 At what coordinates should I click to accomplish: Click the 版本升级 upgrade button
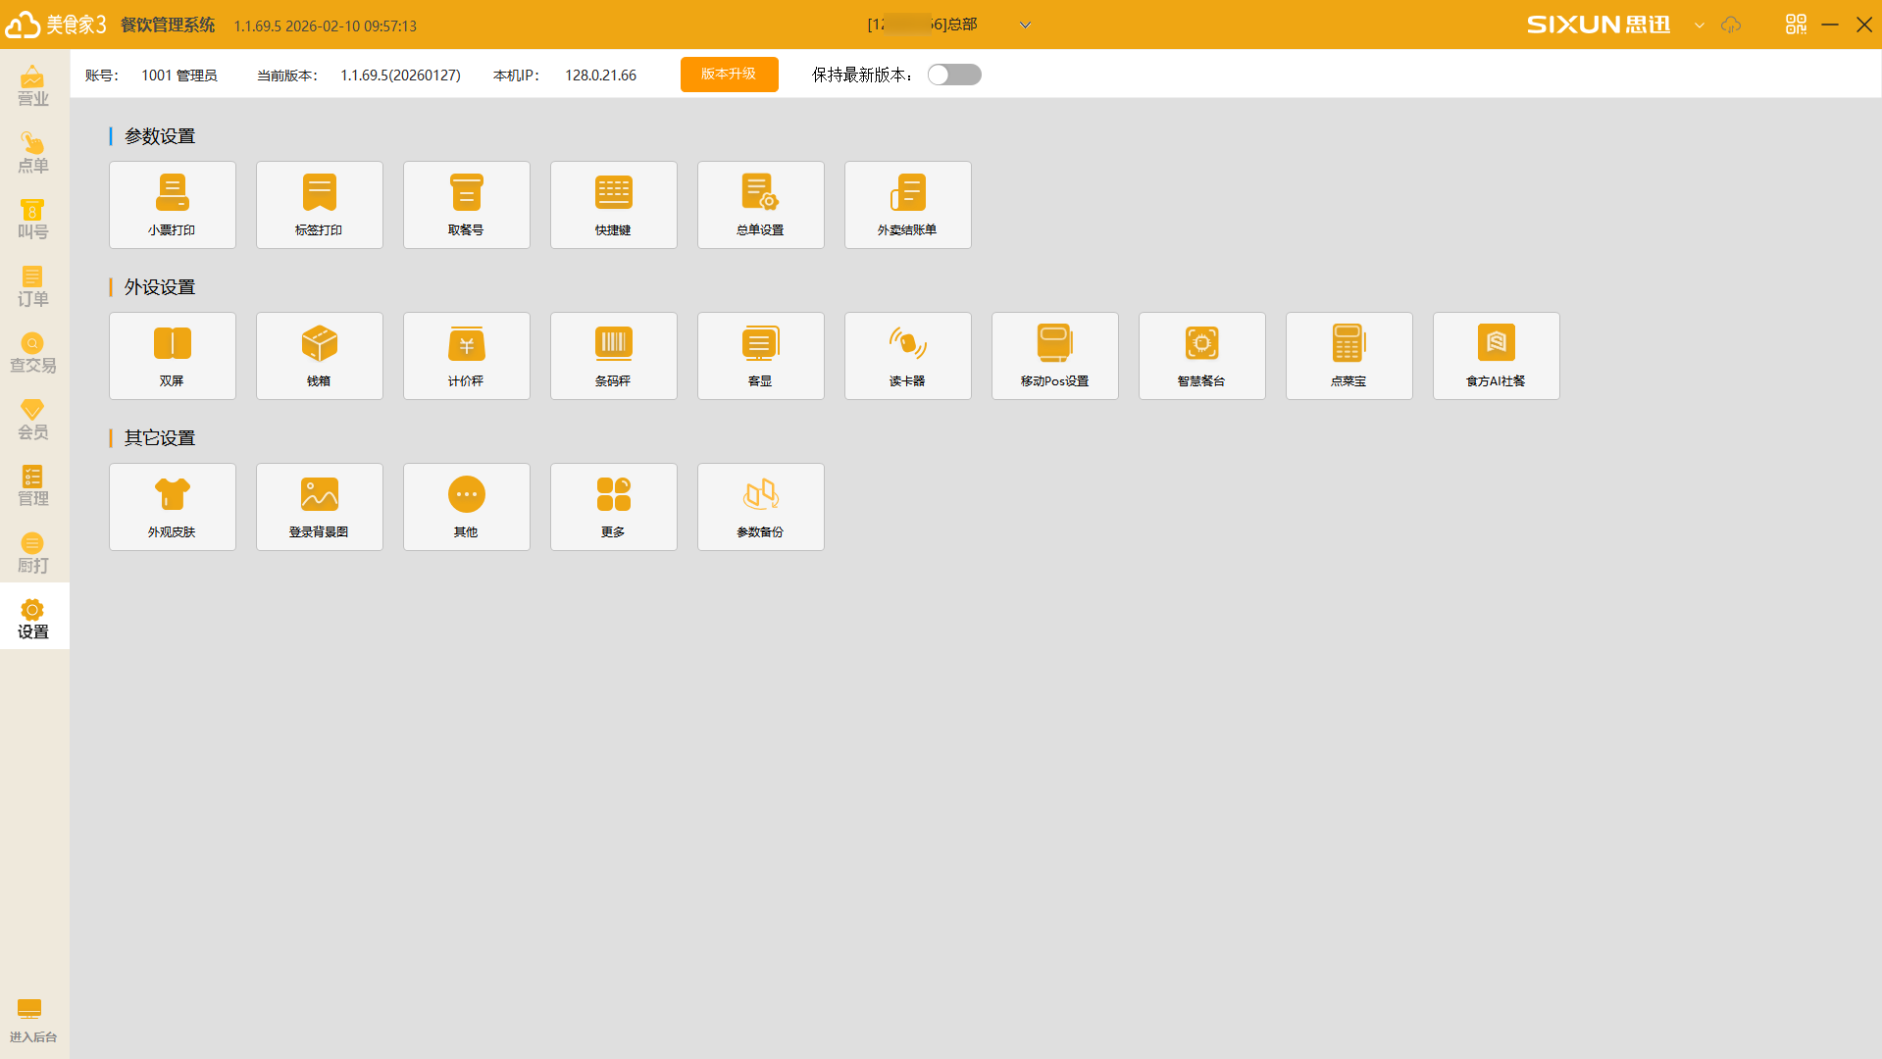pyautogui.click(x=729, y=75)
